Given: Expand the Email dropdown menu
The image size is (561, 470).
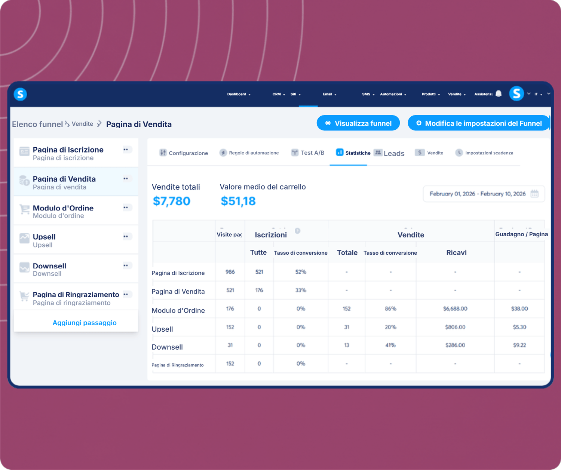Looking at the screenshot, I should pos(329,94).
